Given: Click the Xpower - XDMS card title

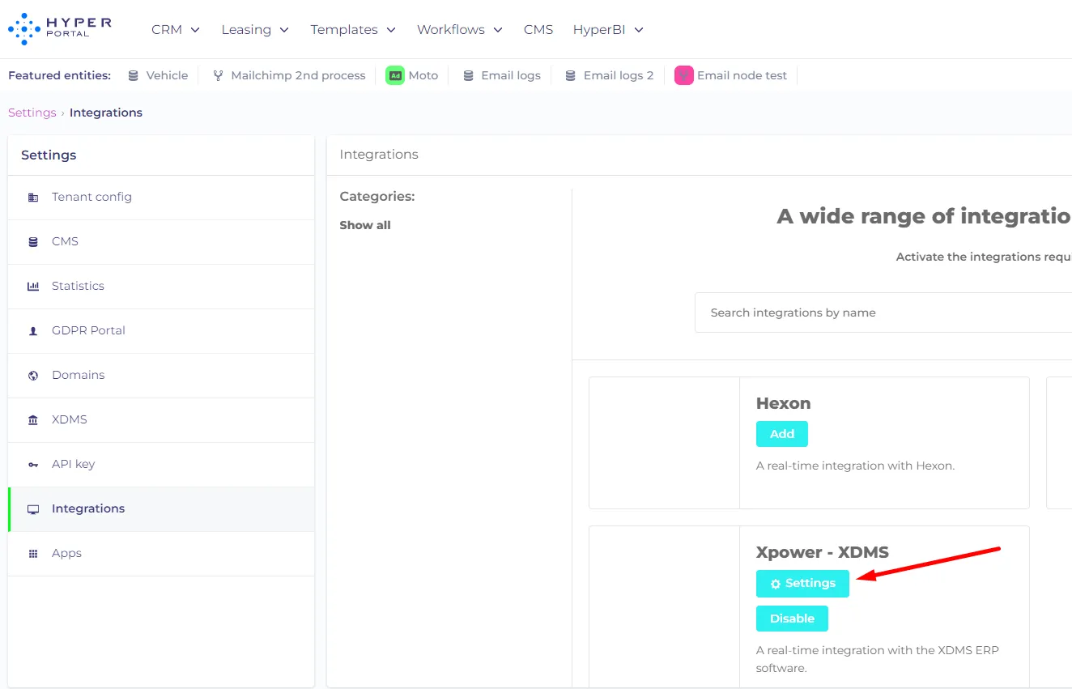Looking at the screenshot, I should [x=823, y=552].
